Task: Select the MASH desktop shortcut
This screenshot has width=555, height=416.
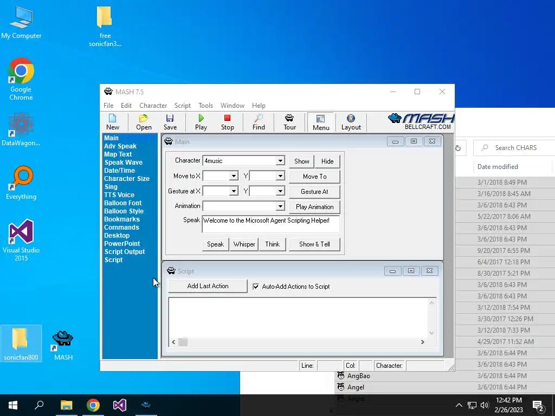Action: [x=63, y=345]
